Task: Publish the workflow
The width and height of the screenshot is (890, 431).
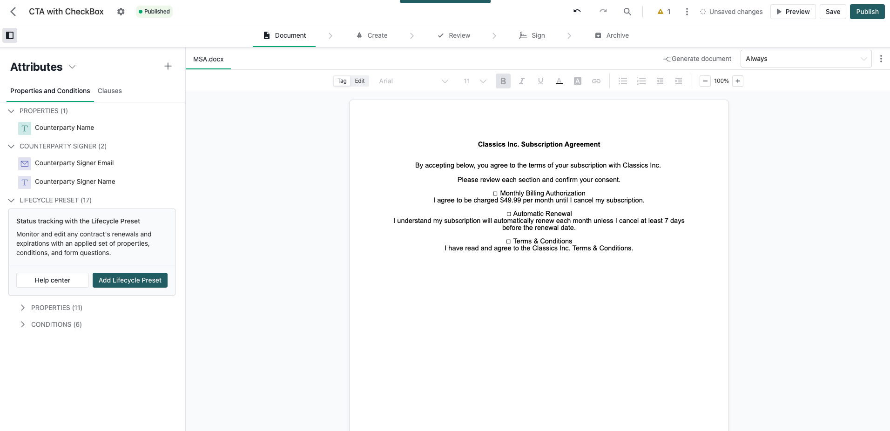Action: (x=867, y=12)
